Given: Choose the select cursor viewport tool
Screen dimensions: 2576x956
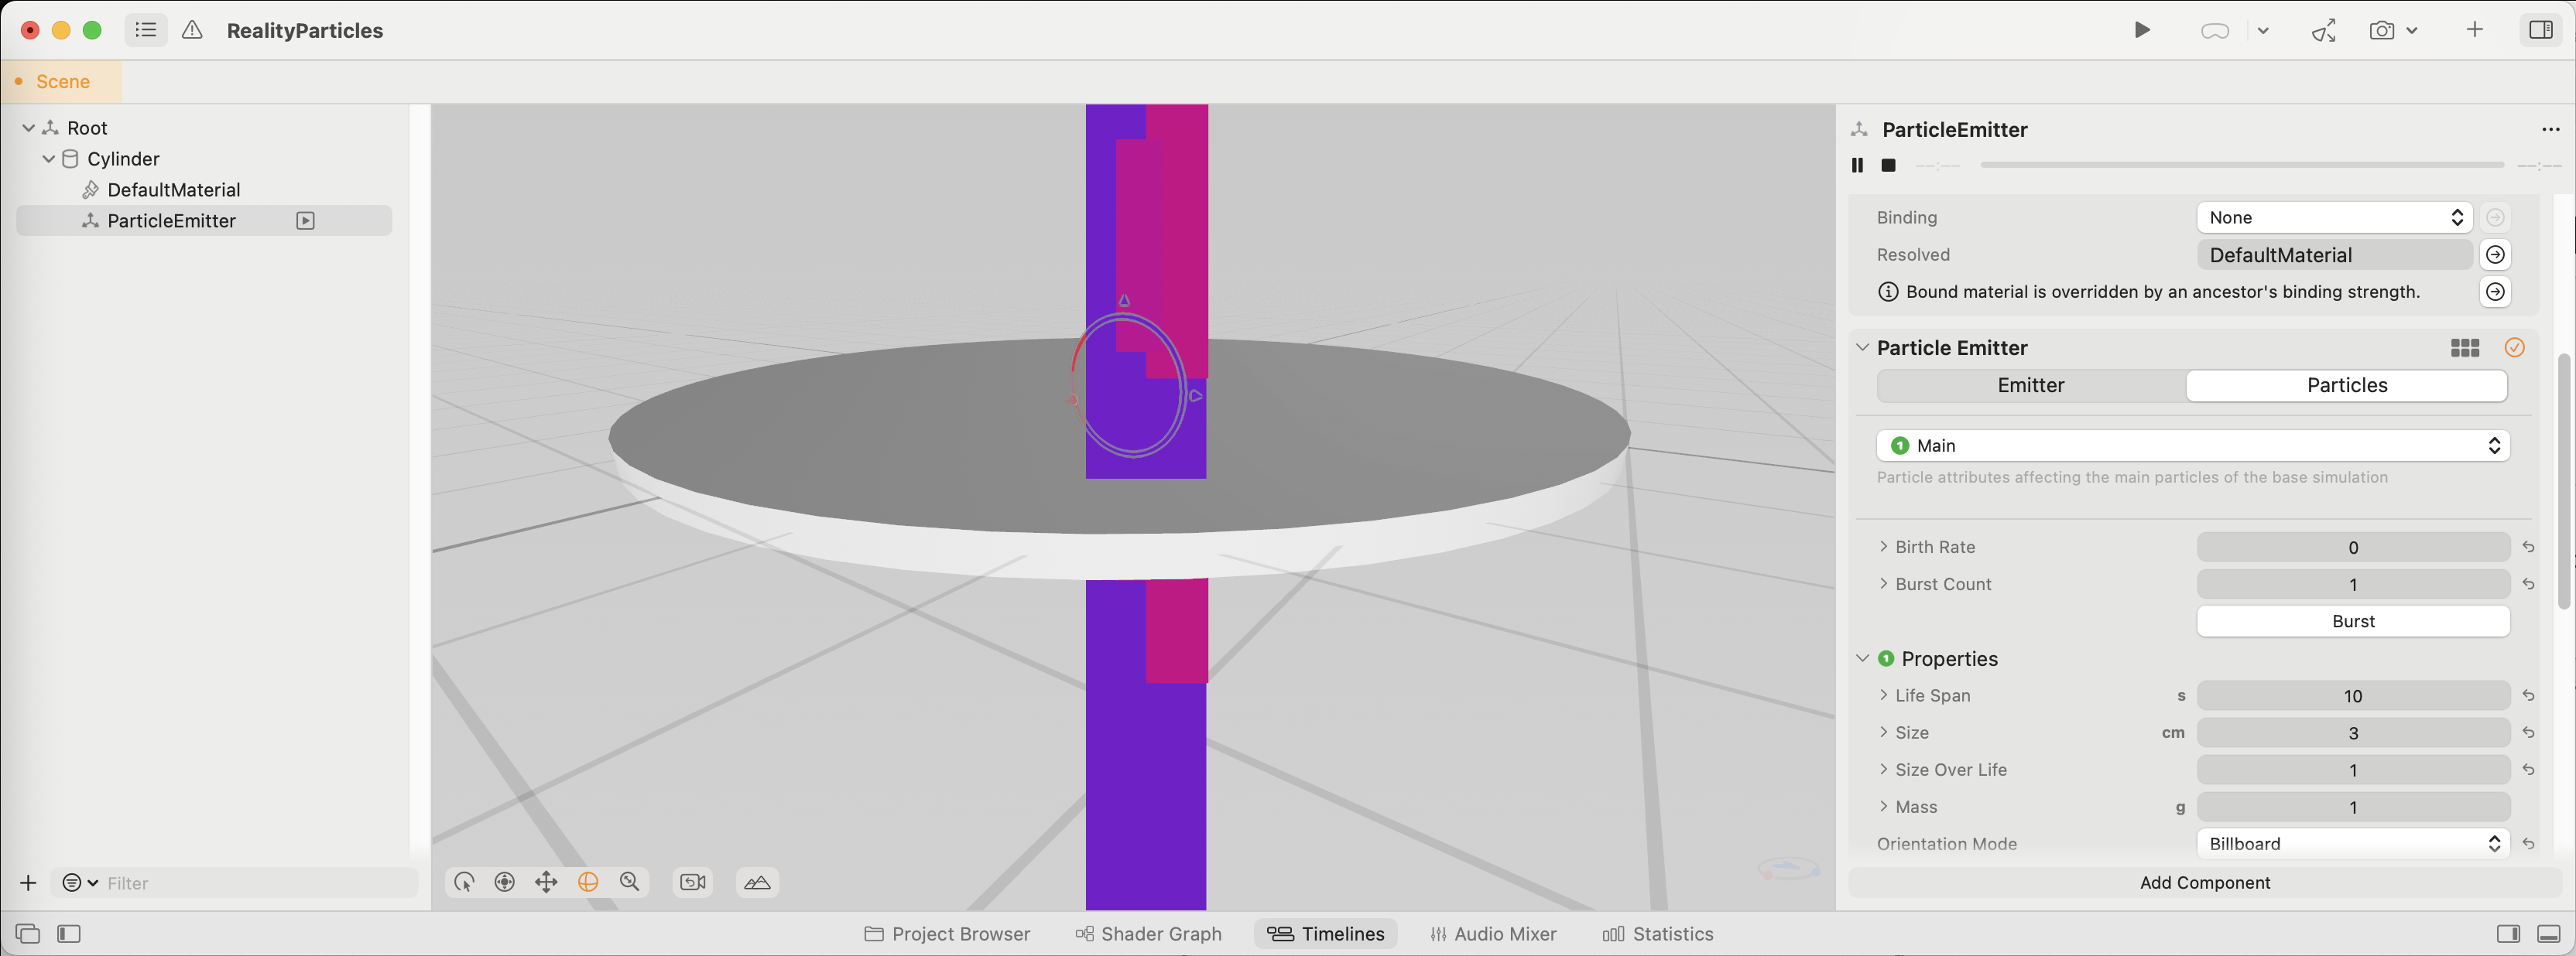Looking at the screenshot, I should tap(464, 882).
